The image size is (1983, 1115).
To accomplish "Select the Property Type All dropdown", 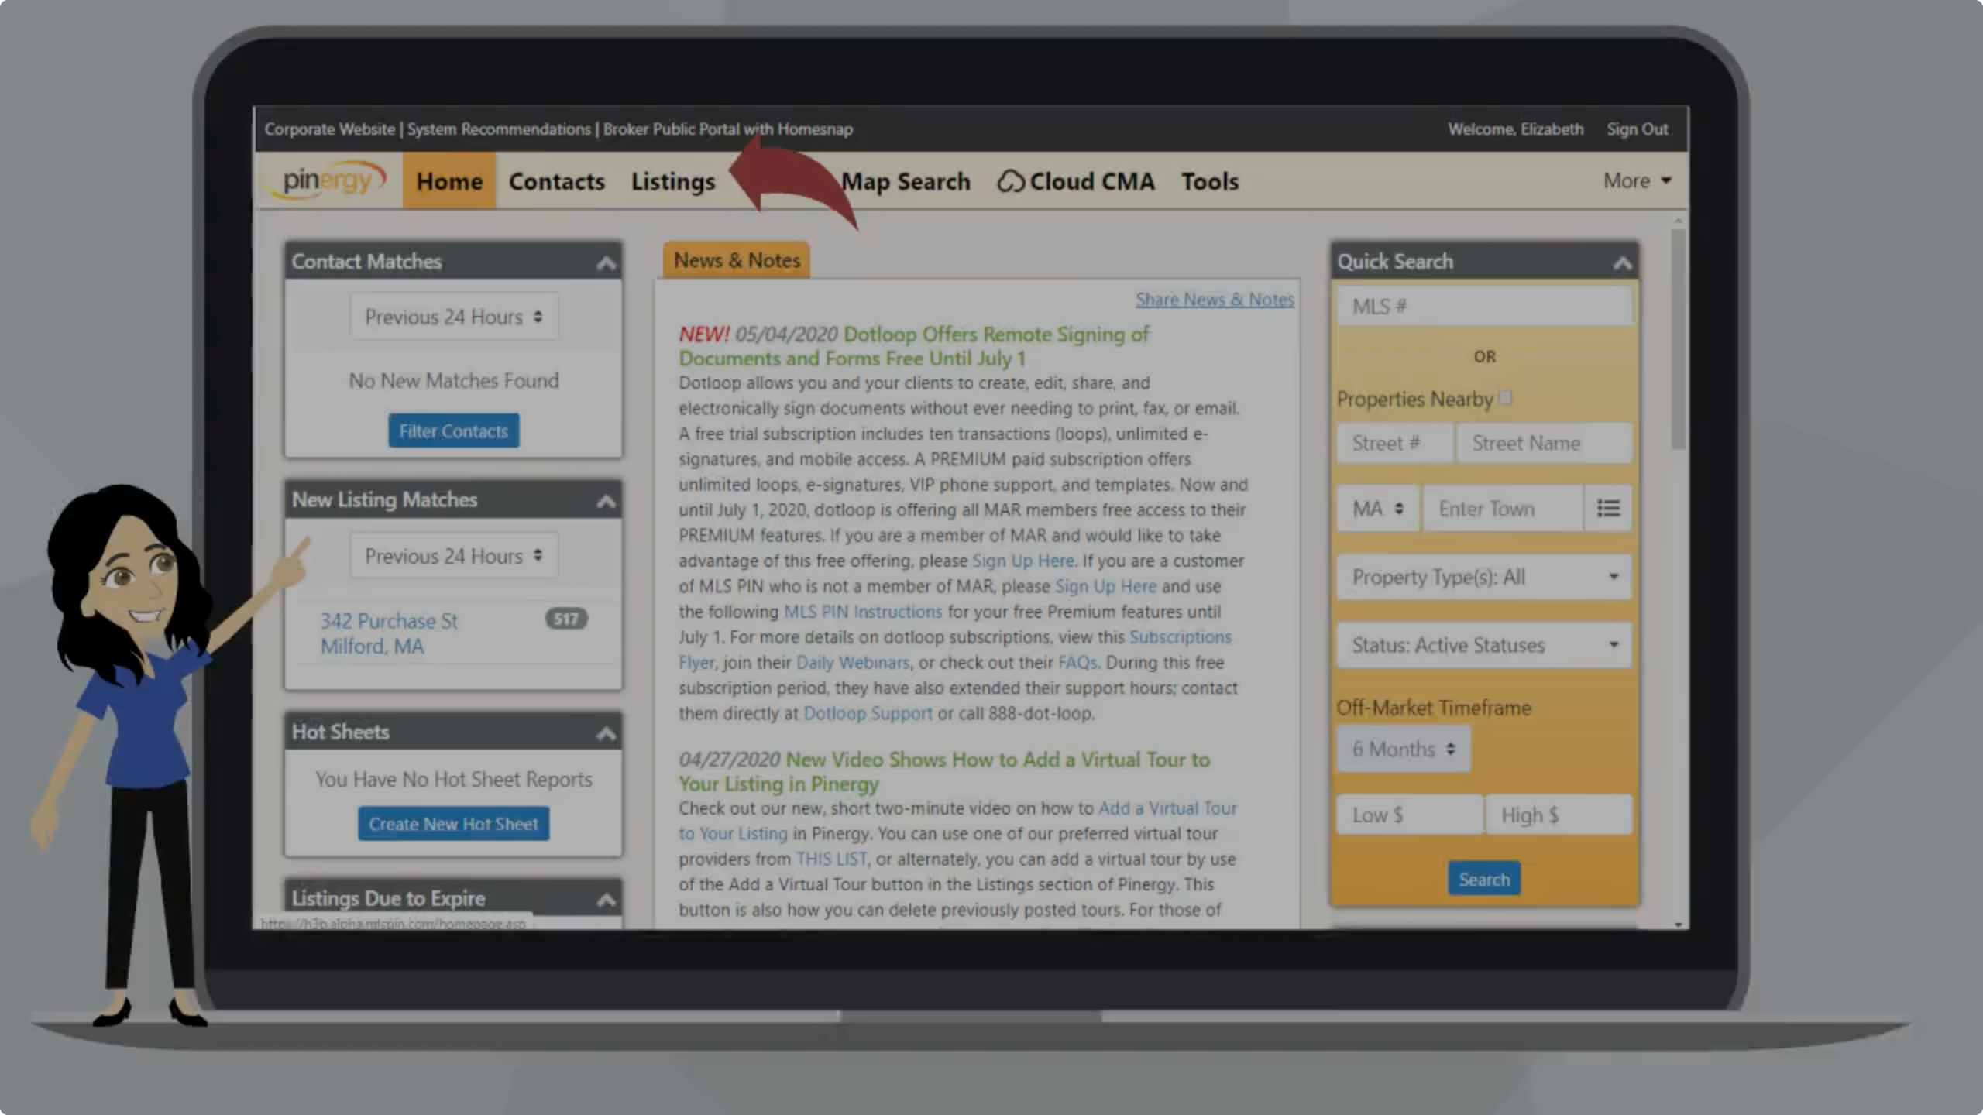I will coord(1483,576).
